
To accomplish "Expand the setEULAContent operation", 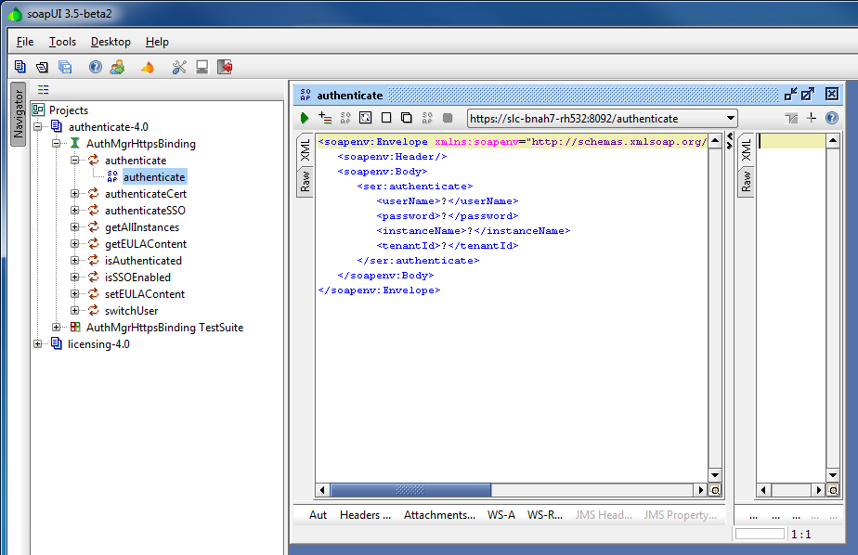I will (x=75, y=293).
